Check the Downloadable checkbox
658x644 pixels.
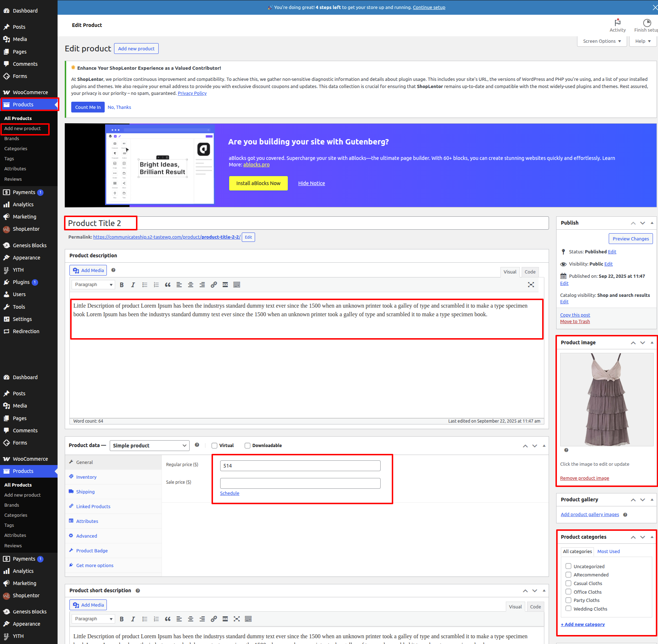248,446
